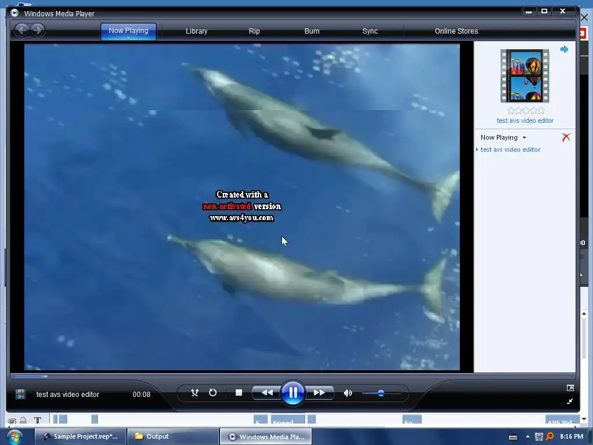Click the Stop button
The height and width of the screenshot is (445, 593).
tap(239, 393)
